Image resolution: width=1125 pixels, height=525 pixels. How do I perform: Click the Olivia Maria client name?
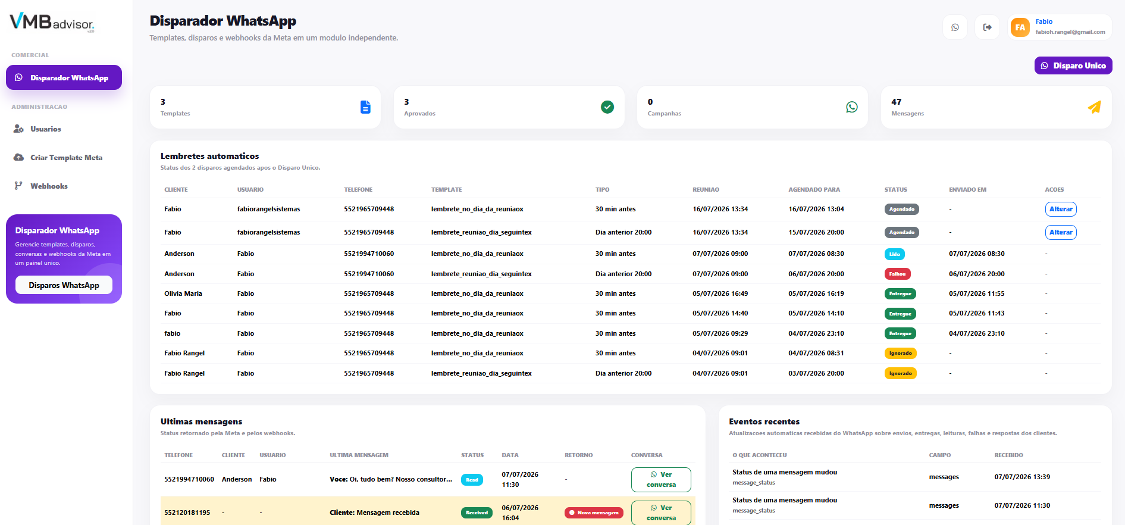point(183,293)
